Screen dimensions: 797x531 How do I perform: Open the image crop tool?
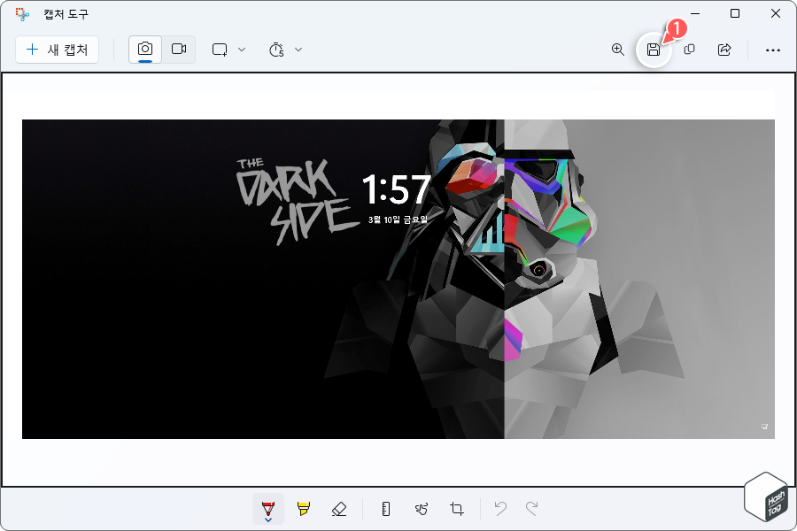point(456,509)
